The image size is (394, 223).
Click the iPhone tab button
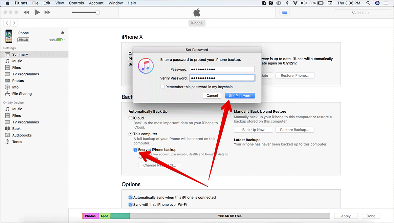pyautogui.click(x=197, y=23)
